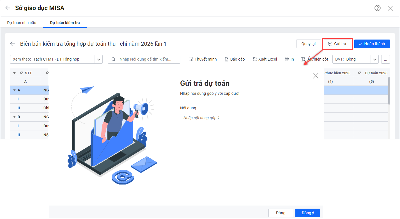
Task: Collapse row B in the table
Action: (15, 117)
